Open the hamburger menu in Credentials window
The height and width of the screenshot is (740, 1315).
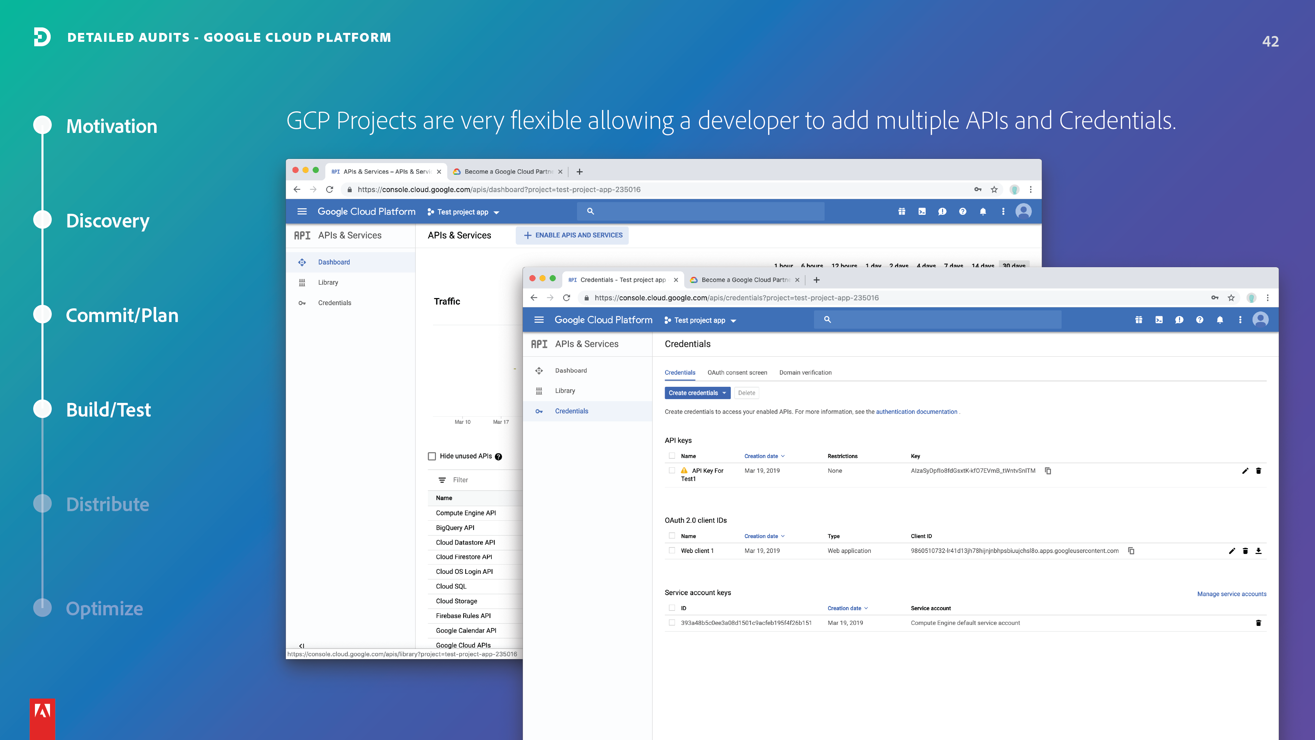point(539,320)
